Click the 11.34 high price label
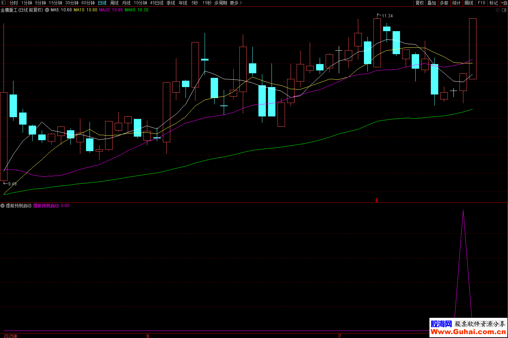Viewport: 508px width, 338px height. point(387,16)
